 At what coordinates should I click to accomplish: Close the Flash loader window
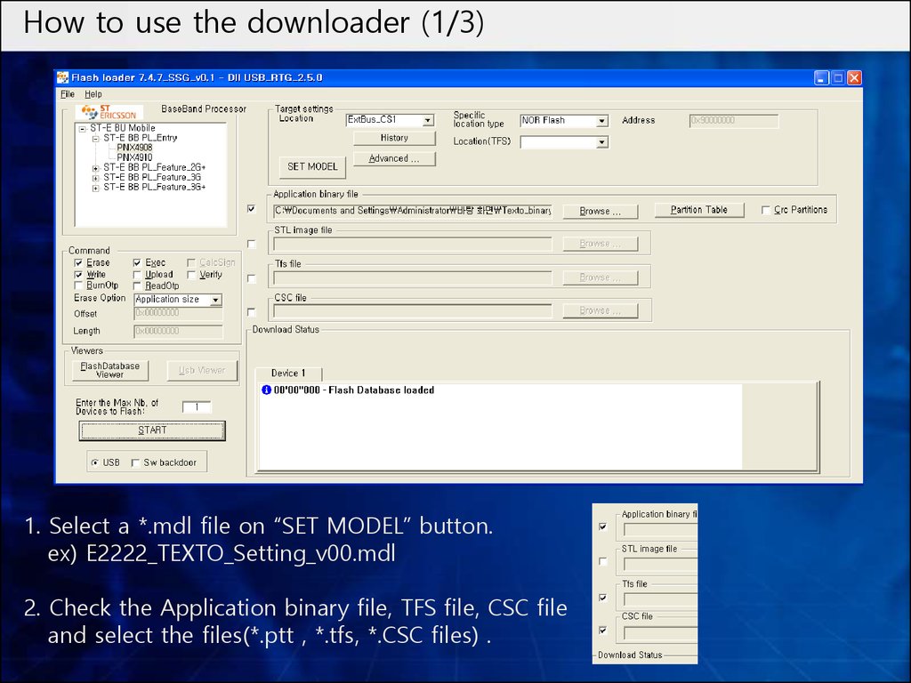(x=854, y=78)
